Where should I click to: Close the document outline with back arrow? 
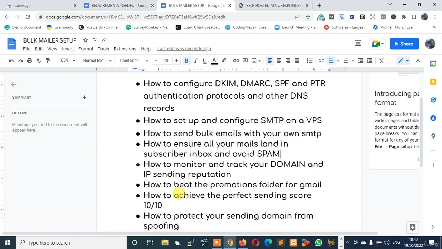click(13, 84)
